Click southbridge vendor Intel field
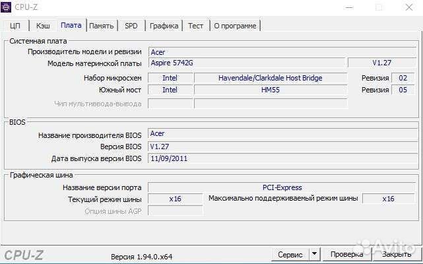423x264 pixels. click(170, 90)
